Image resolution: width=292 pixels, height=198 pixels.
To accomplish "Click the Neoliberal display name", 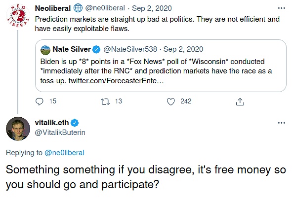I will (x=53, y=8).
